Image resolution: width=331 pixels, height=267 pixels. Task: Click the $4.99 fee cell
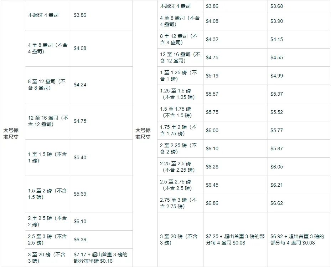[276, 76]
